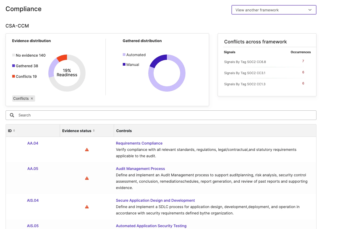Screen dimensions: 338x229
Task: Click the Automated legend color swatch
Action: click(x=124, y=55)
